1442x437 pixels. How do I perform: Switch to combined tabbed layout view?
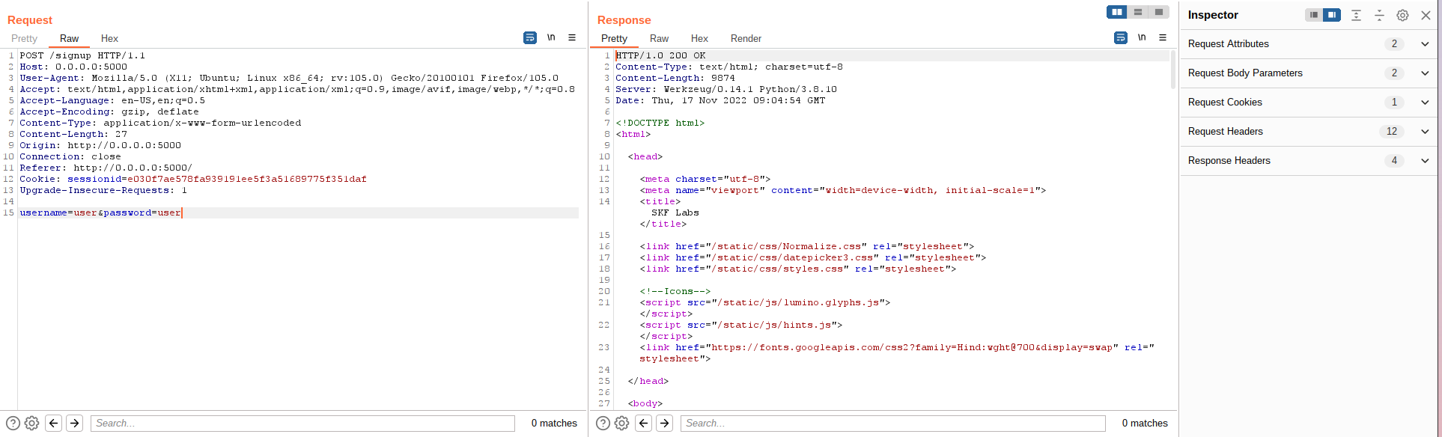(x=1158, y=12)
